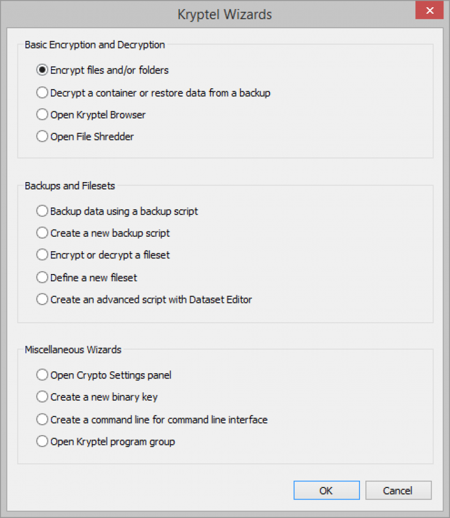The width and height of the screenshot is (450, 518).
Task: Close the Kryptel Wizards dialog
Action: 429,11
